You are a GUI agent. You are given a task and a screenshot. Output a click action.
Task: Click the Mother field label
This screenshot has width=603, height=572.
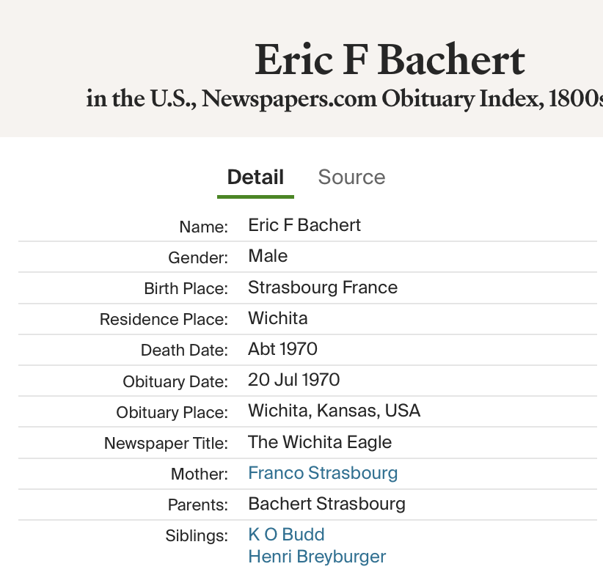point(200,474)
